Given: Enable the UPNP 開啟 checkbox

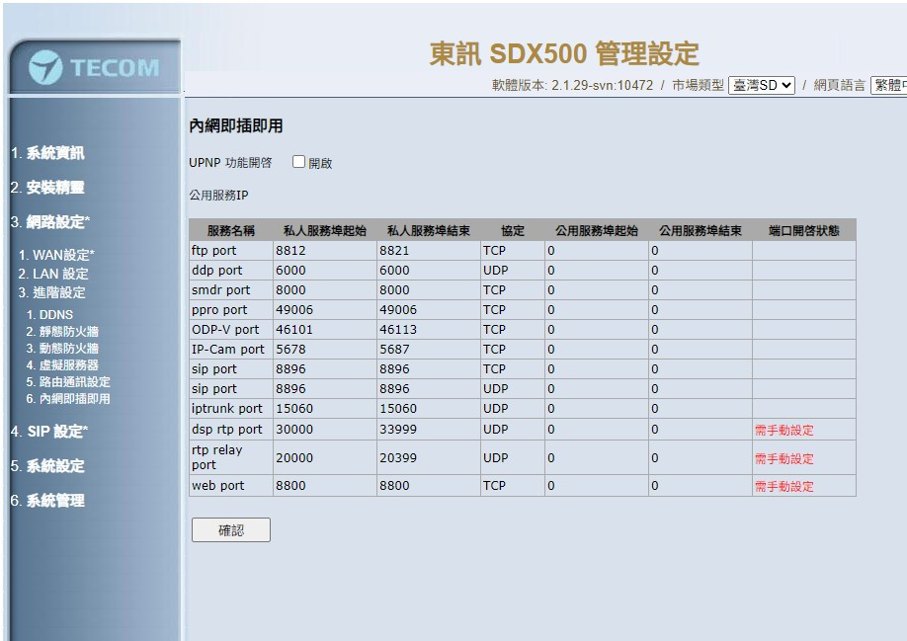Looking at the screenshot, I should click(x=298, y=162).
